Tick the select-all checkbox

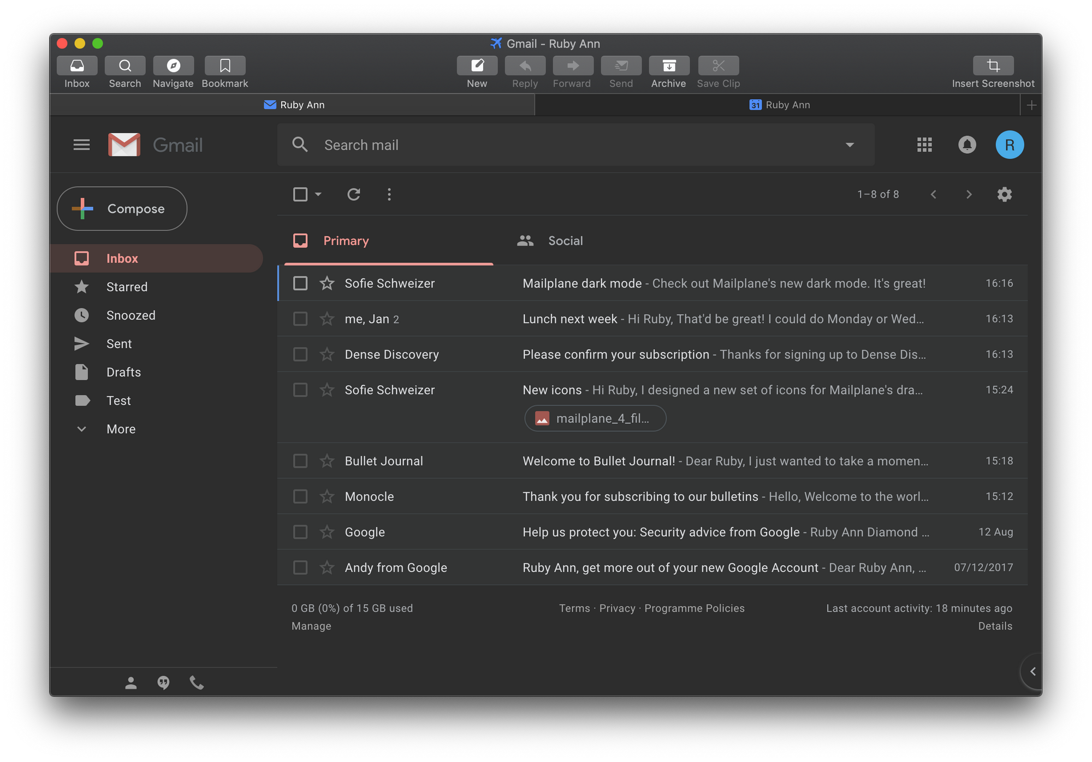coord(300,194)
